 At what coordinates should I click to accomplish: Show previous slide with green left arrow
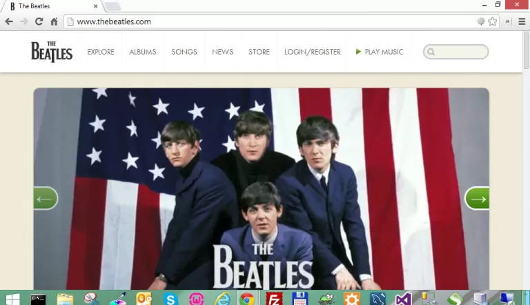[46, 199]
